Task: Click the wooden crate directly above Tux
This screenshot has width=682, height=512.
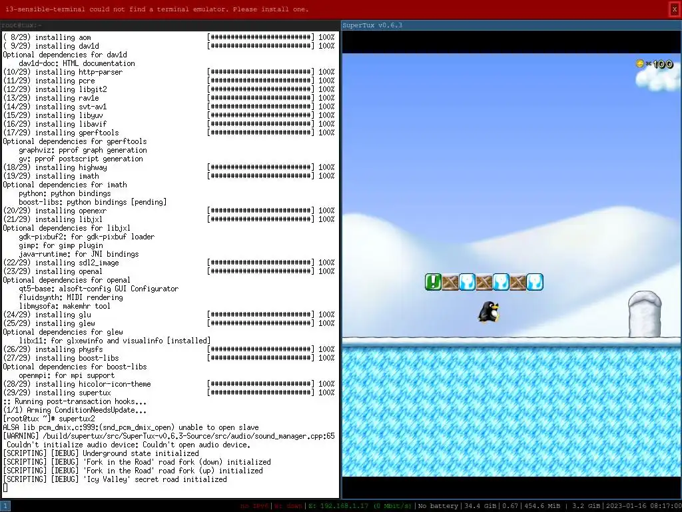Action: 484,282
